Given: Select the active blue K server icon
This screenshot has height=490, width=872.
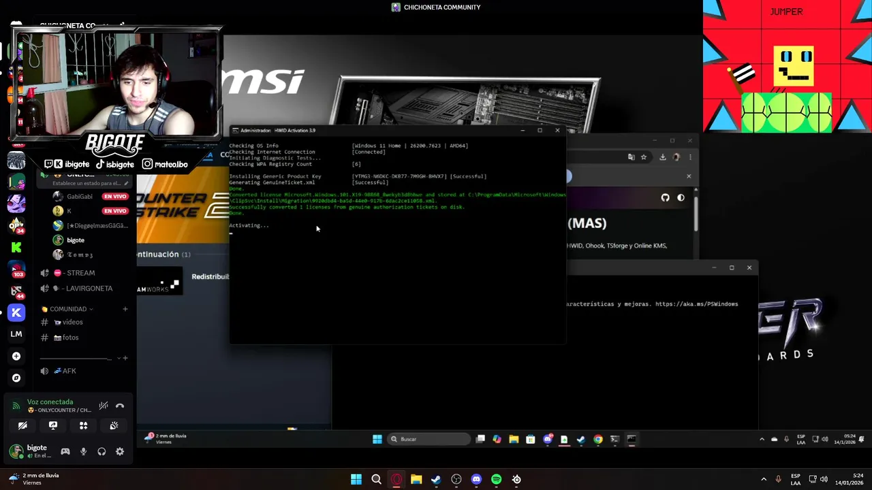Looking at the screenshot, I should click(x=16, y=312).
